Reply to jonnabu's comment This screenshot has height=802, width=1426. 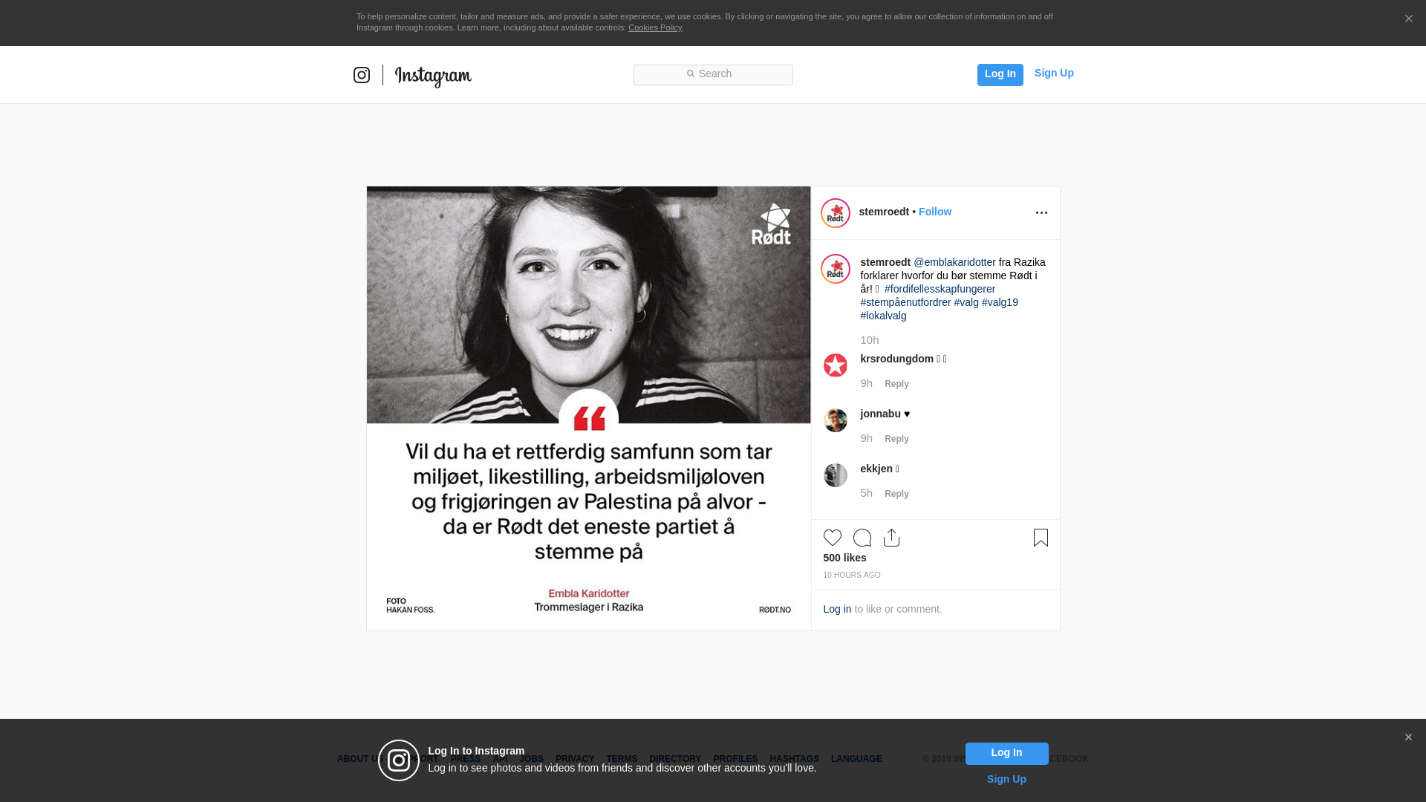pyautogui.click(x=896, y=439)
